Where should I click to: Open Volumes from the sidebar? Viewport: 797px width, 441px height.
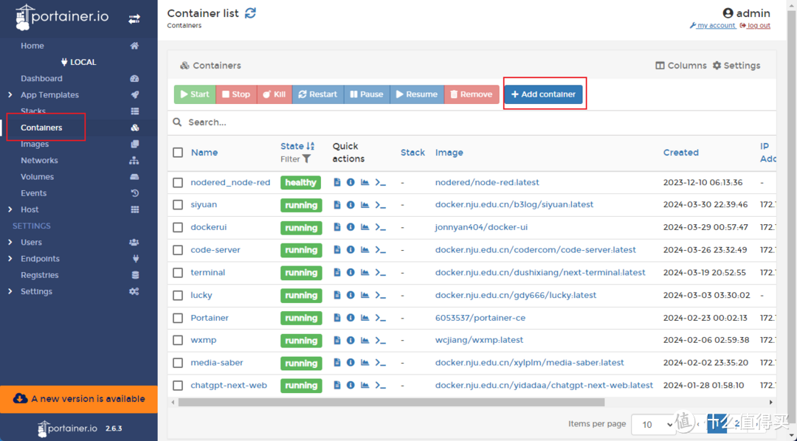click(37, 177)
